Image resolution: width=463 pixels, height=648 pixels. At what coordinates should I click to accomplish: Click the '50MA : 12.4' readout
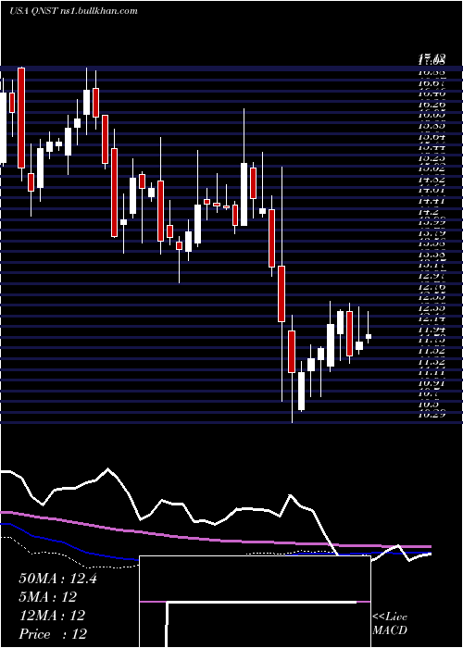click(x=57, y=579)
